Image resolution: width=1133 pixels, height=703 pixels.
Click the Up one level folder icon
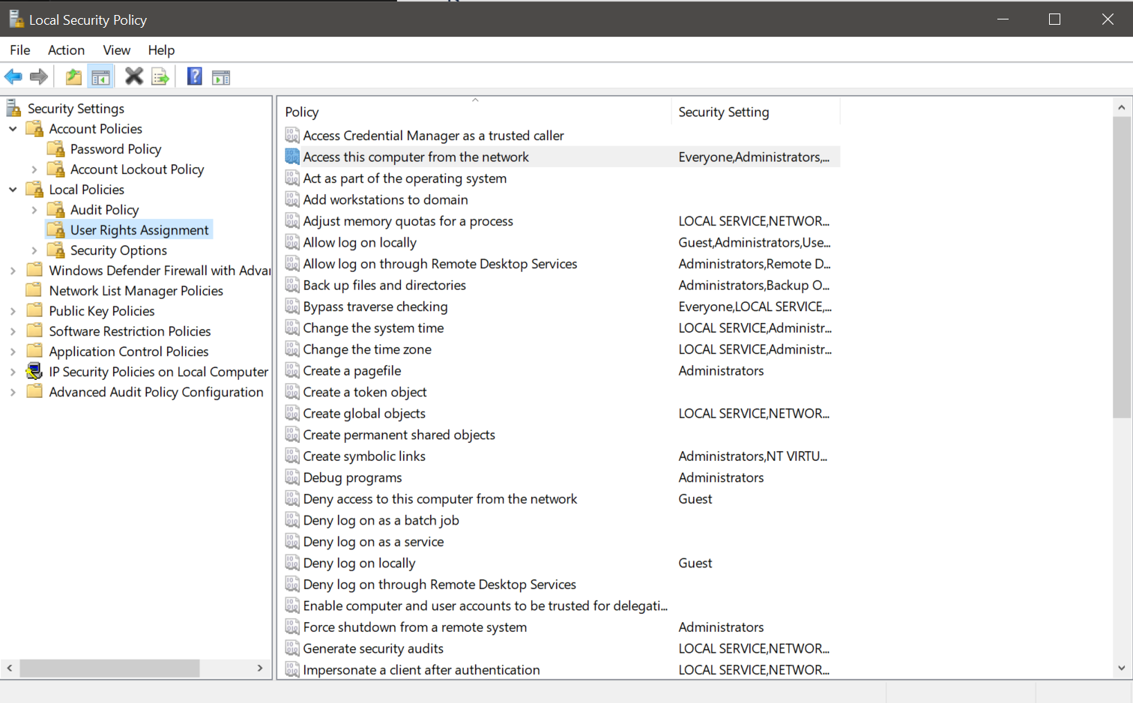73,76
